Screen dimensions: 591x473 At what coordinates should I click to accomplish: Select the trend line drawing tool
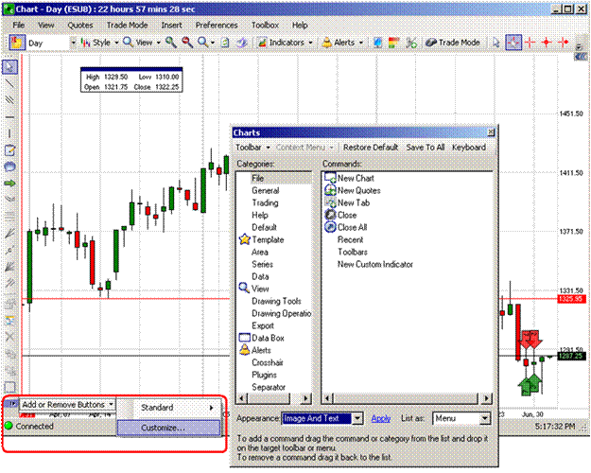(x=9, y=84)
